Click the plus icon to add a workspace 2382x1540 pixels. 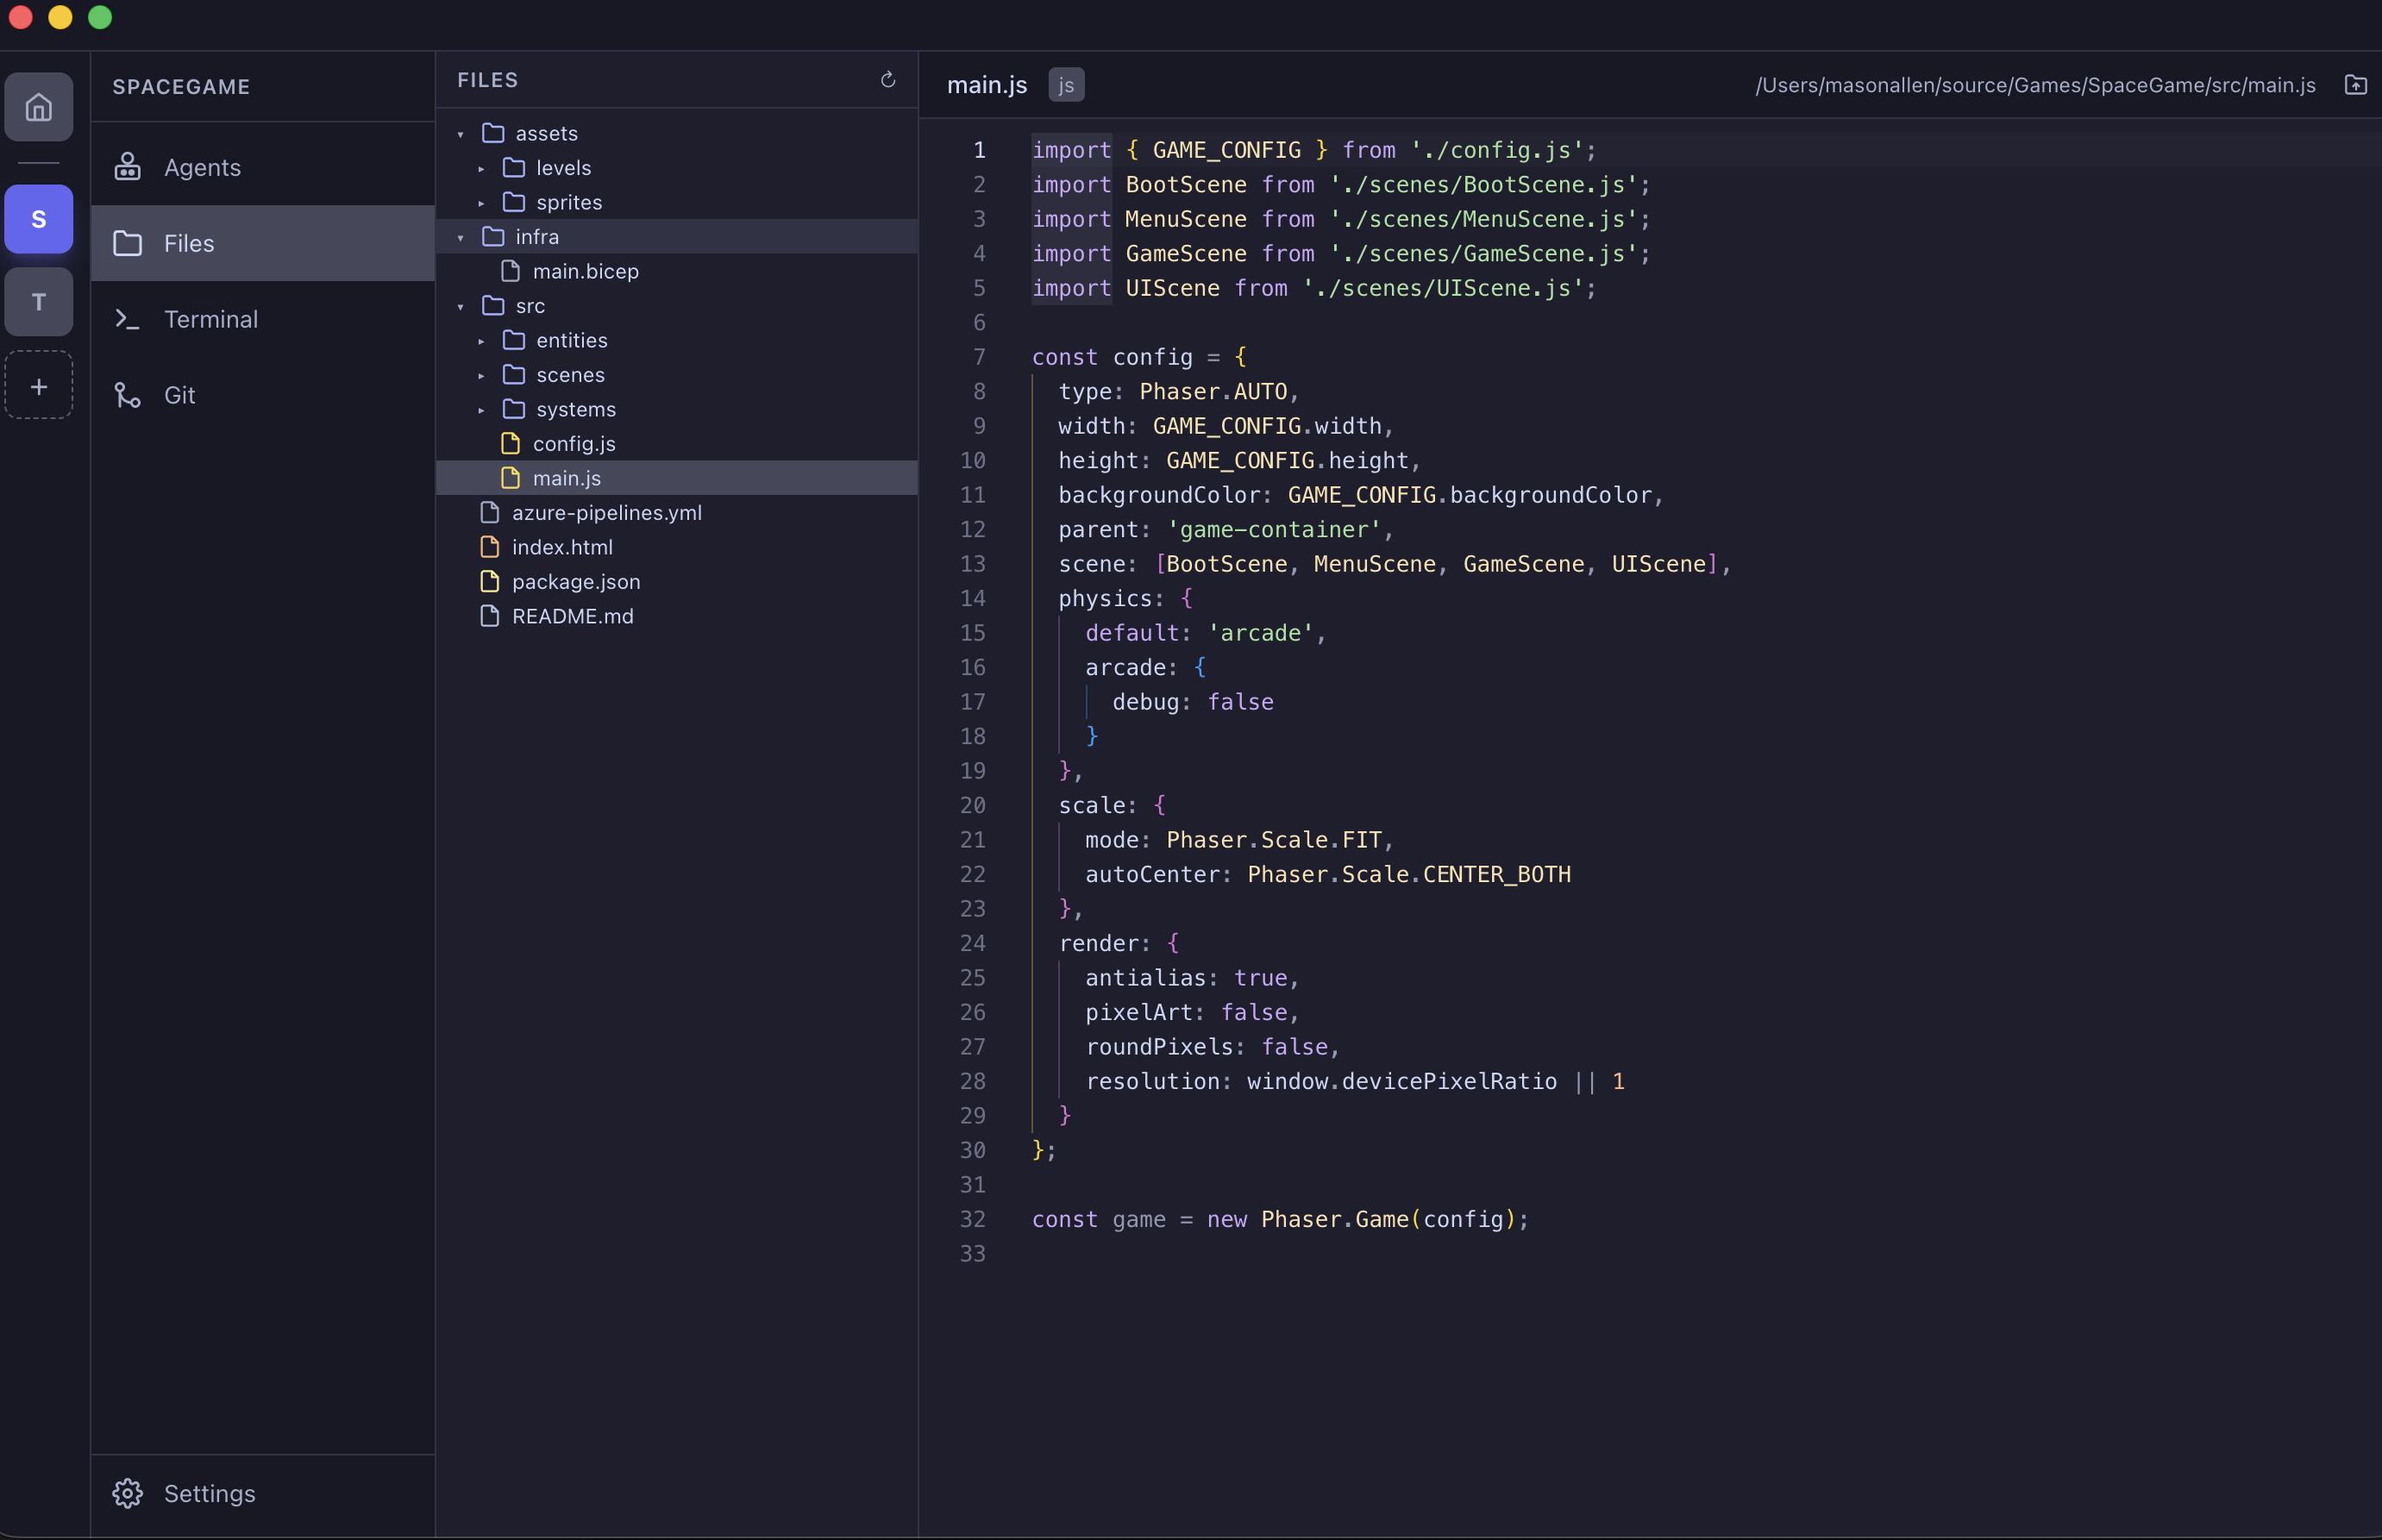pos(39,385)
